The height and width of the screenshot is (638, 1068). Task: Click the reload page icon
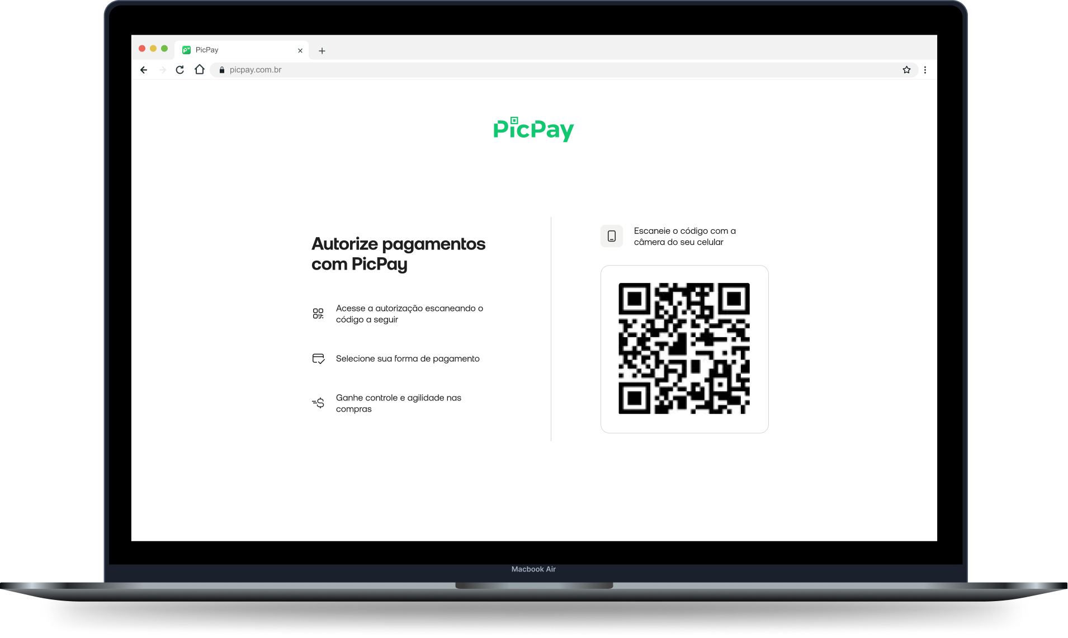click(179, 69)
